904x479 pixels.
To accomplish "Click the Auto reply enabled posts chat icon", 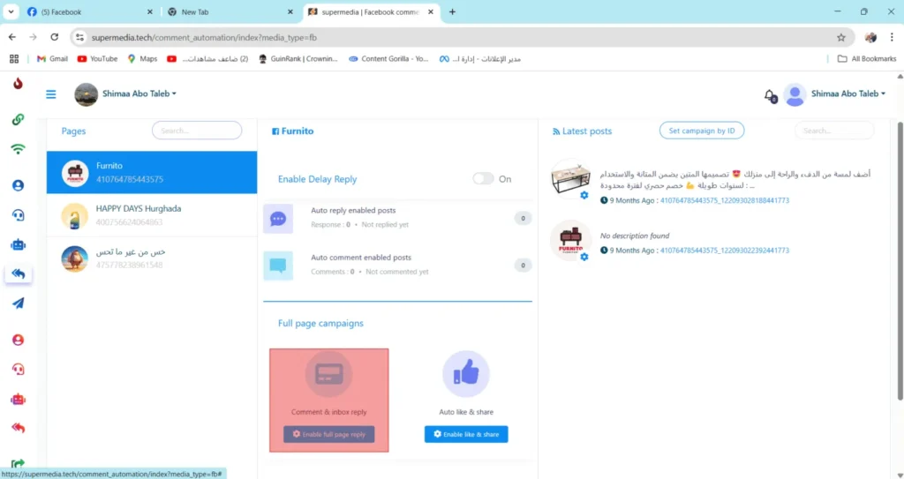I will tap(278, 219).
